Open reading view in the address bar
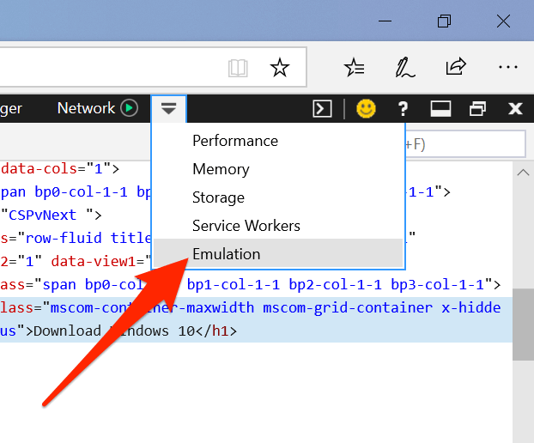The height and width of the screenshot is (443, 534). pyautogui.click(x=239, y=68)
